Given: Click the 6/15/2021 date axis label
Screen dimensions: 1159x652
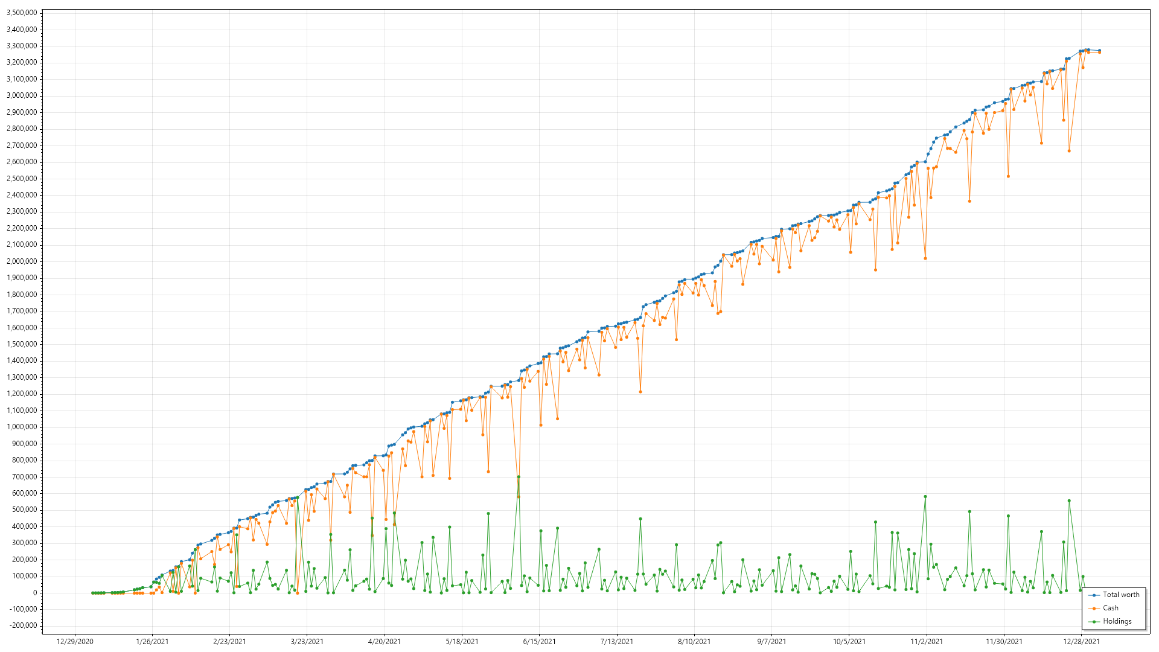Looking at the screenshot, I should pyautogui.click(x=539, y=642).
